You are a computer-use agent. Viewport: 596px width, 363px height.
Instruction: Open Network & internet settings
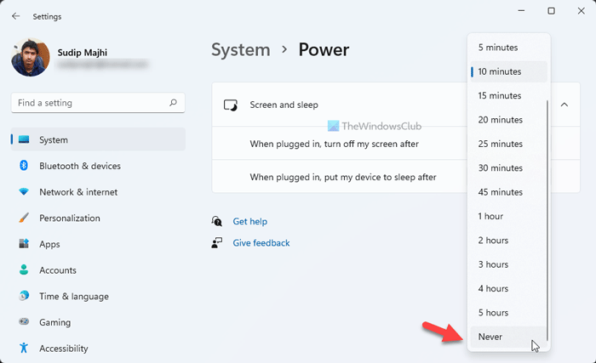(x=78, y=192)
